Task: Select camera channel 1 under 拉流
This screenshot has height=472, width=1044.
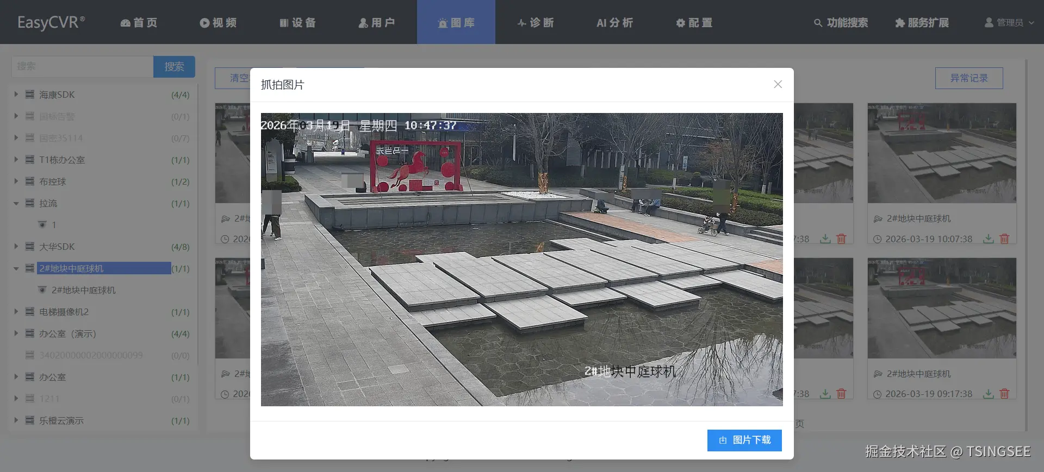Action: (x=54, y=225)
